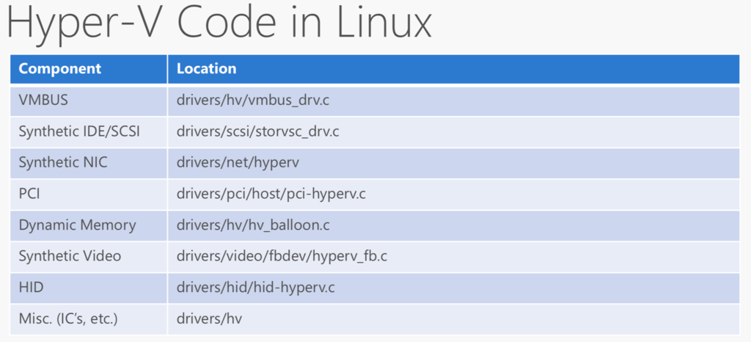Click the path "drivers/hv/hv_balloon.c"

(253, 225)
